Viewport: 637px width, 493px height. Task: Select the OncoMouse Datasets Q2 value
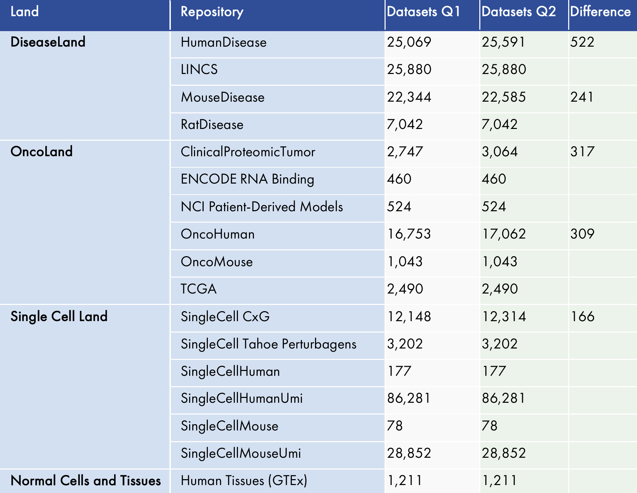pyautogui.click(x=500, y=262)
